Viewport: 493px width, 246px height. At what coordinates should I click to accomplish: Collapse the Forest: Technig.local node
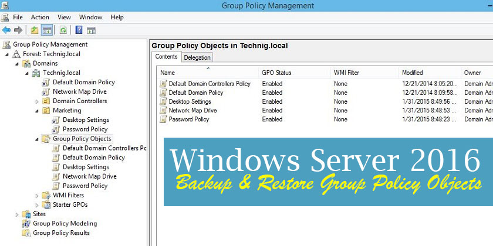click(7, 54)
